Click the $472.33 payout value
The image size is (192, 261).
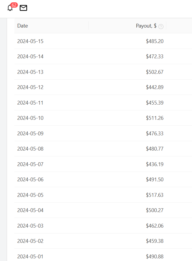155,57
